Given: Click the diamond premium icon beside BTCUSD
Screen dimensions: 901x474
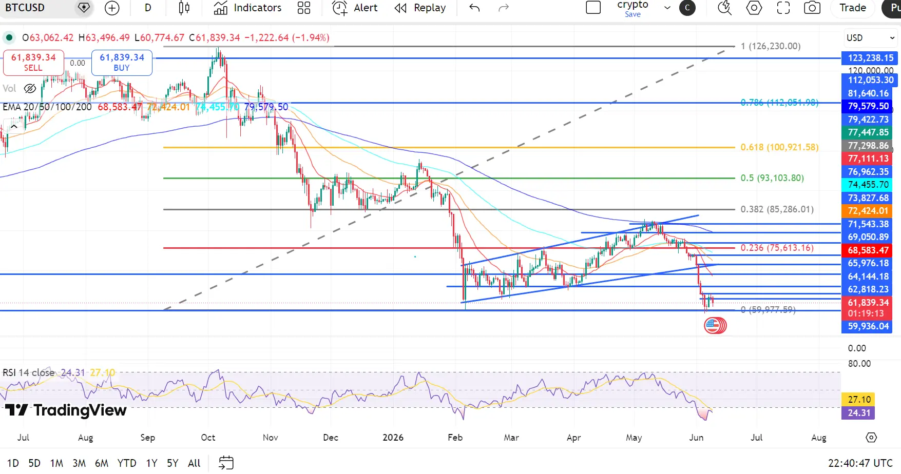Looking at the screenshot, I should point(84,8).
